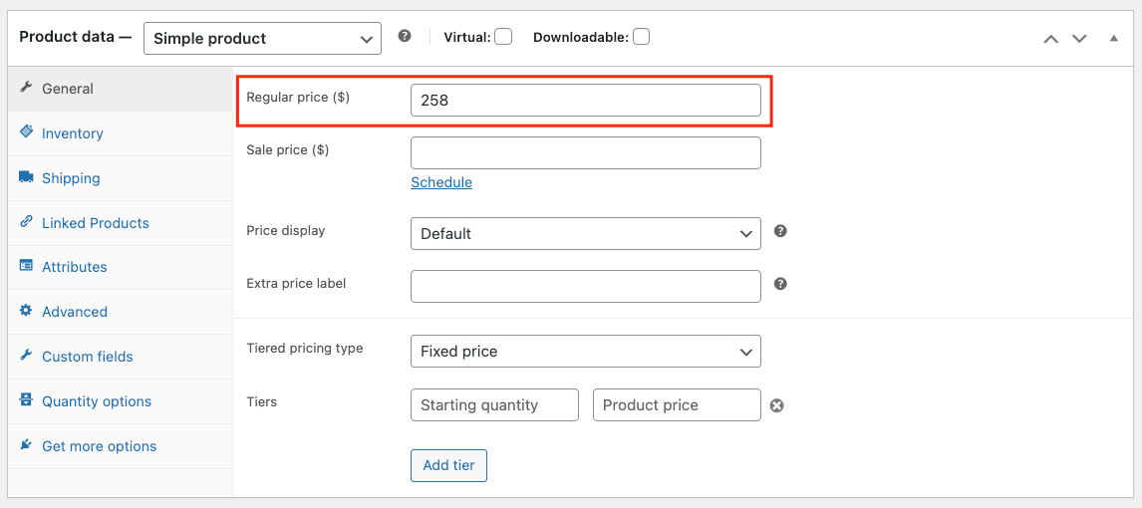Go to the Attributes tab
This screenshot has height=508, width=1142.
coord(121,267)
